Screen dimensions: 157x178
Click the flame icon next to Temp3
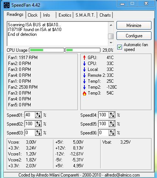pos(84,93)
